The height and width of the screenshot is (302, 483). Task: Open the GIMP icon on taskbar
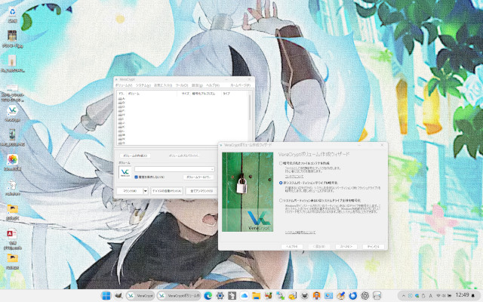click(x=118, y=296)
